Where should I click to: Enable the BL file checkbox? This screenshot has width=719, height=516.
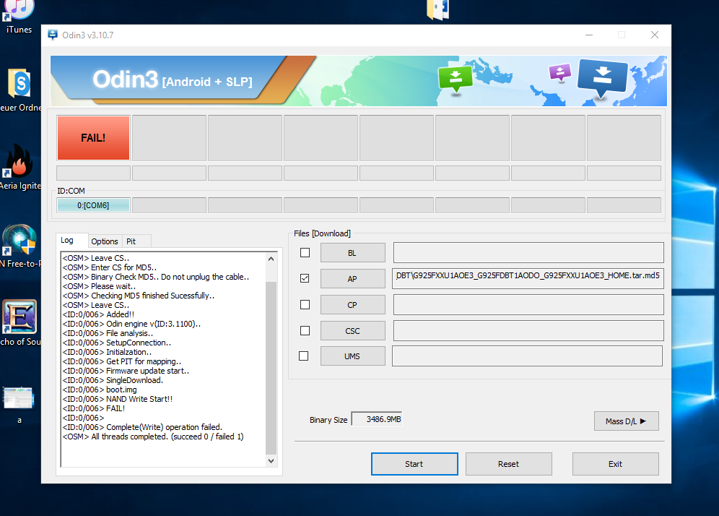coord(305,253)
